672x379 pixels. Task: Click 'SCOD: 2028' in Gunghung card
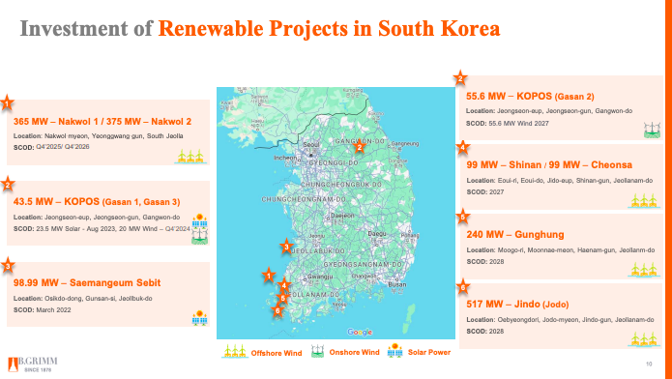coord(485,261)
